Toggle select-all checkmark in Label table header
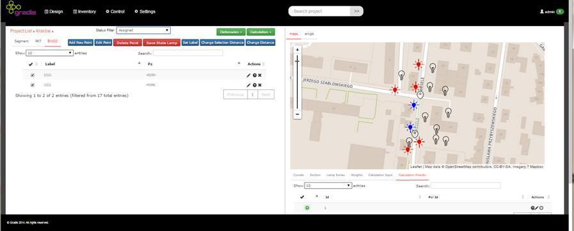This screenshot has height=231, width=574. pyautogui.click(x=31, y=64)
